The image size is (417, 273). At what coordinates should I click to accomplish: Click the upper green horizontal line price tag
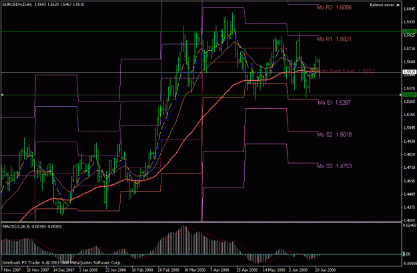pyautogui.click(x=409, y=31)
